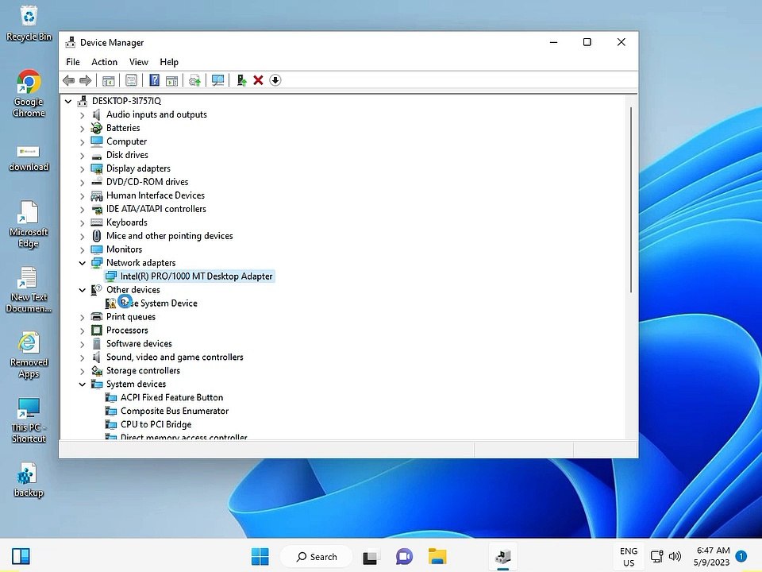Scan for hardware changes via monitor icon
Viewport: 762px width, 572px height.
(x=217, y=80)
